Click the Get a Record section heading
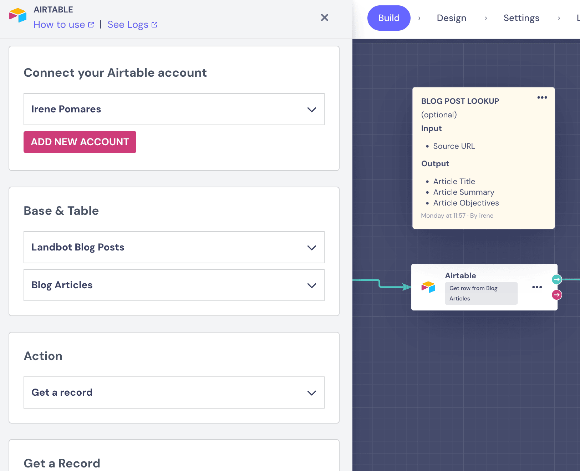Image resolution: width=580 pixels, height=471 pixels. pos(62,463)
